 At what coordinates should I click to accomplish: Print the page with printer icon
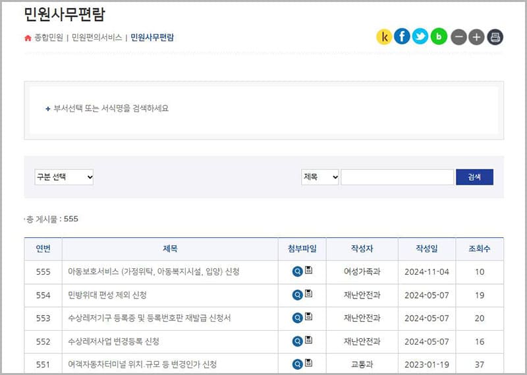pos(495,37)
